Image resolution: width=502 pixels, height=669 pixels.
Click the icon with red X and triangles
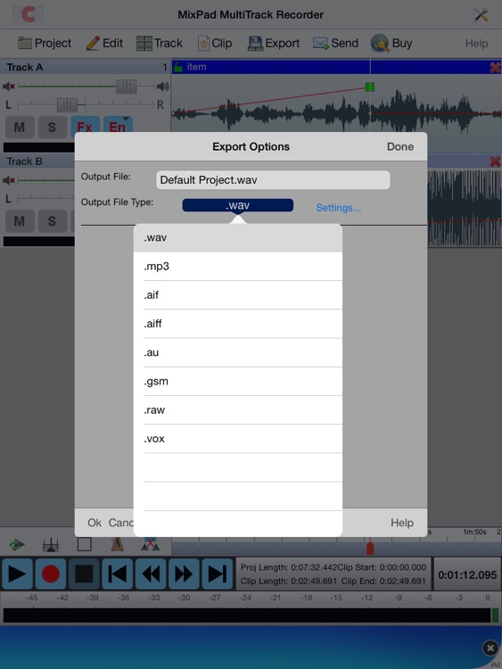150,544
